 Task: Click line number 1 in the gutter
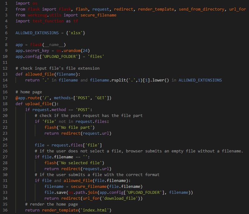(x=6, y=3)
